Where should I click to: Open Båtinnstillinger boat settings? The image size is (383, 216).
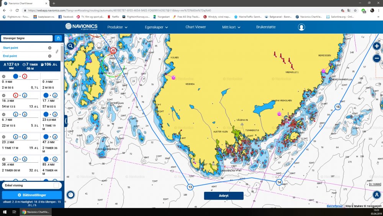(x=32, y=195)
